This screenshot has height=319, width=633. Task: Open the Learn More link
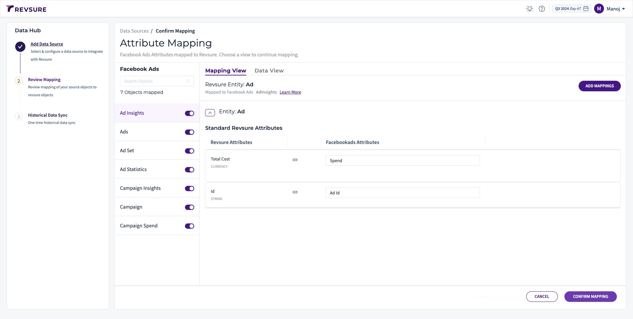click(290, 92)
